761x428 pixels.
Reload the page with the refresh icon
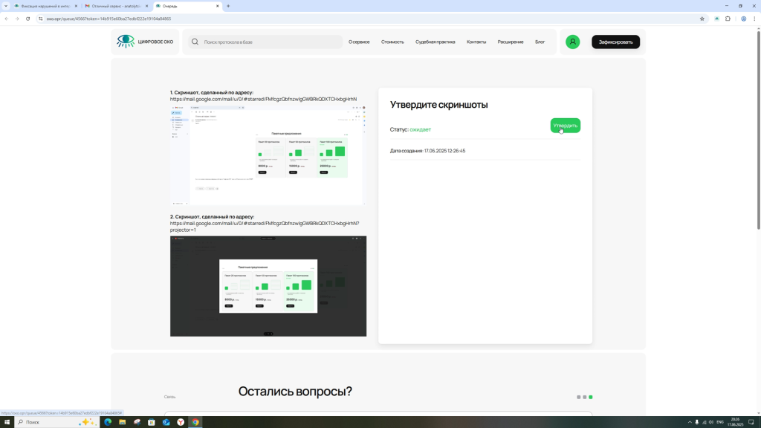pyautogui.click(x=28, y=19)
